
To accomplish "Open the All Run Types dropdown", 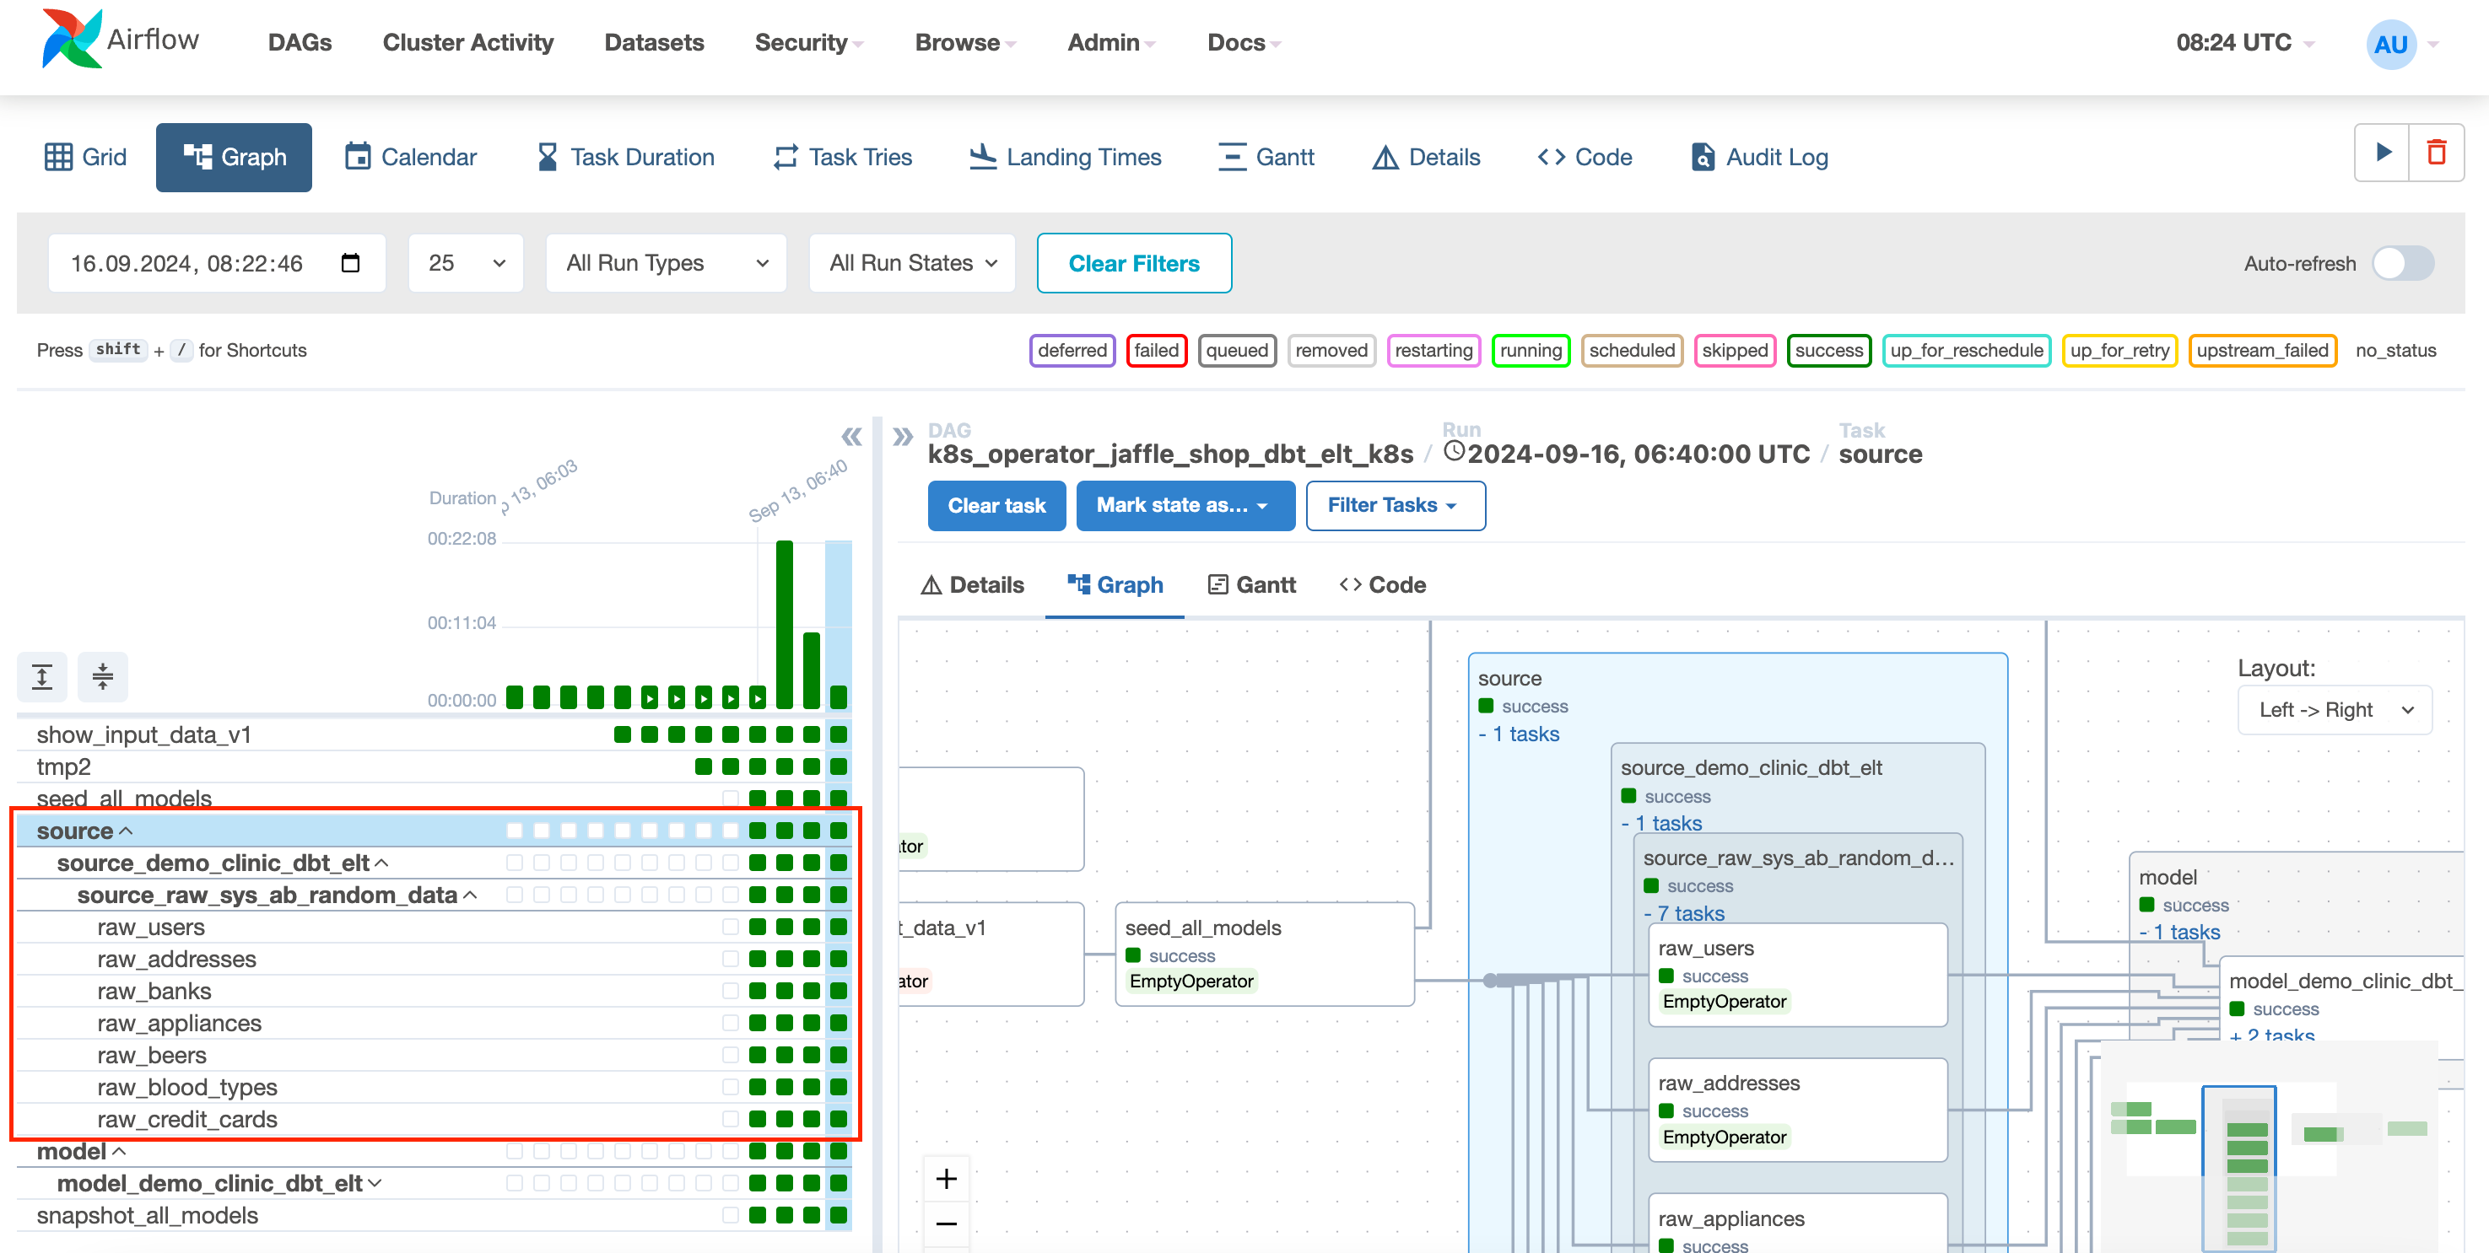I will click(x=667, y=262).
